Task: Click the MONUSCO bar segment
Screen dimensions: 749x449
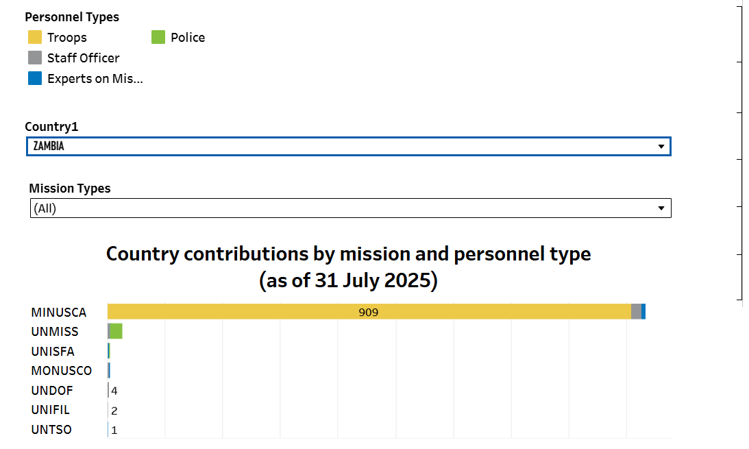Action: coord(109,370)
